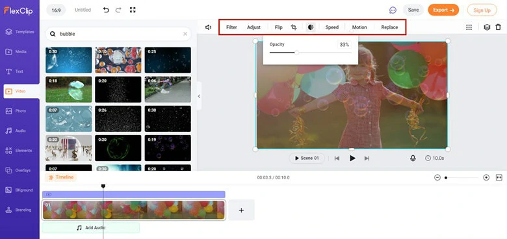This screenshot has height=239, width=507.
Task: Select the 0:20 green ring video thumbnail
Action: (x=118, y=148)
